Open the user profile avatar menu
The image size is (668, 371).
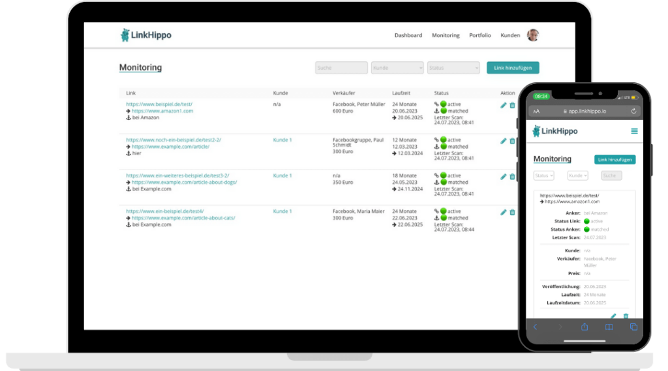(533, 35)
